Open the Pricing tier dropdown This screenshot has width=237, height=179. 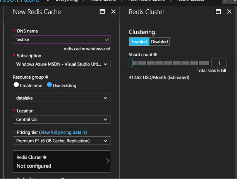[x=62, y=141]
